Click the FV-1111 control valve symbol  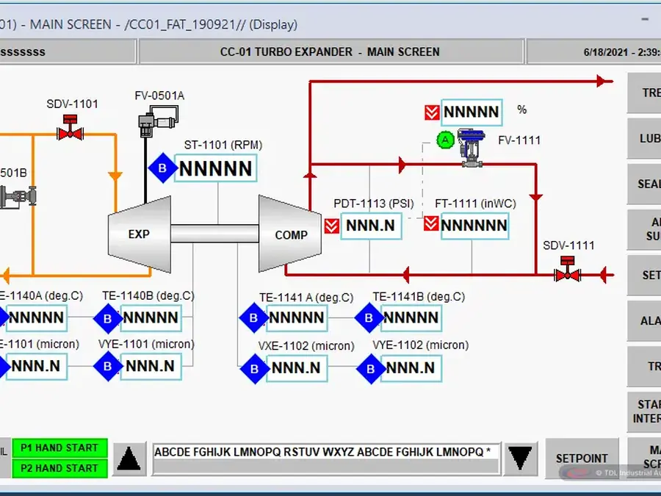472,148
